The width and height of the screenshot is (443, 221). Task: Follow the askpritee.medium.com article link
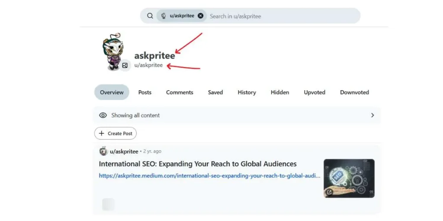click(x=209, y=176)
